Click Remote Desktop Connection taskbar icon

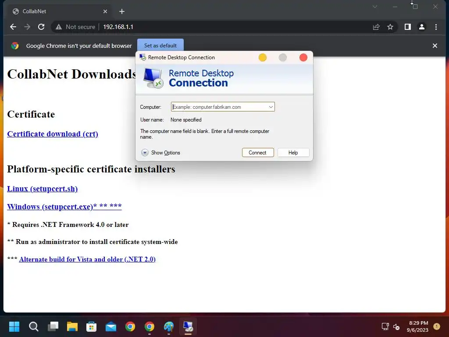188,326
